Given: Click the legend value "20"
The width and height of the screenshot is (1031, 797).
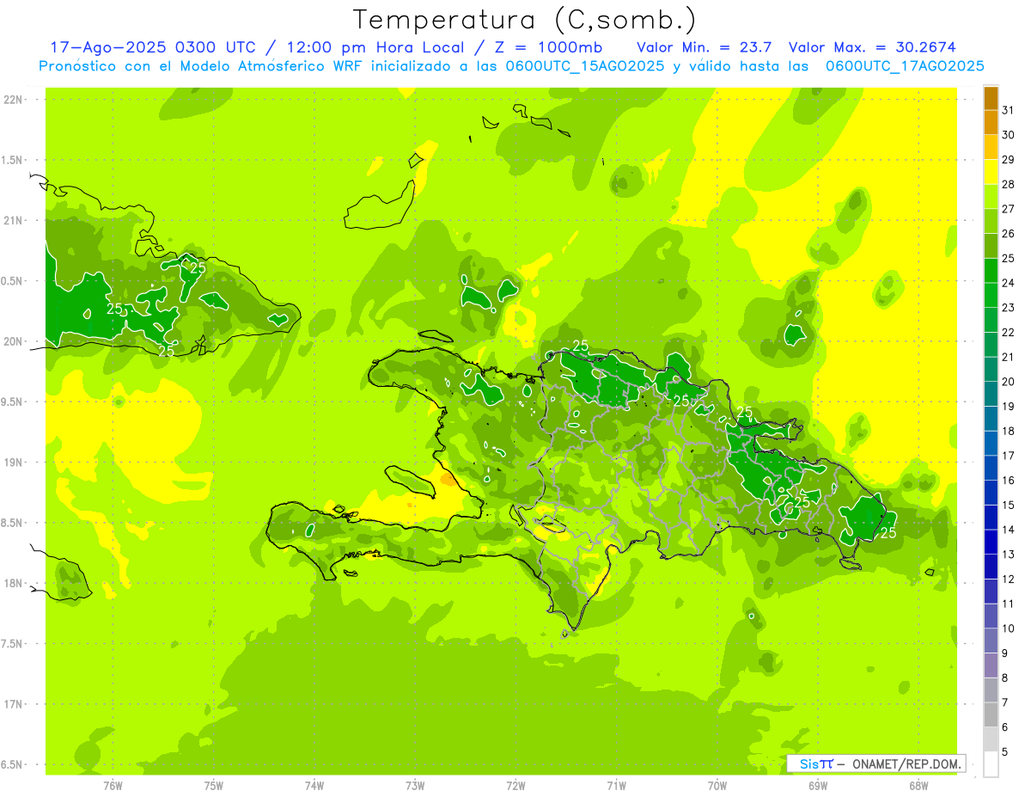Looking at the screenshot, I should click(1009, 382).
